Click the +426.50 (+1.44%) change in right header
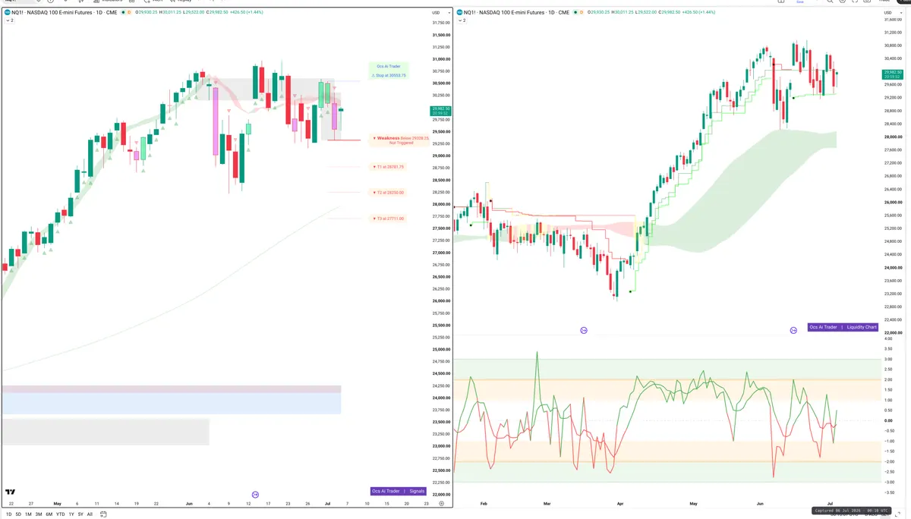The image size is (911, 519). pos(698,12)
